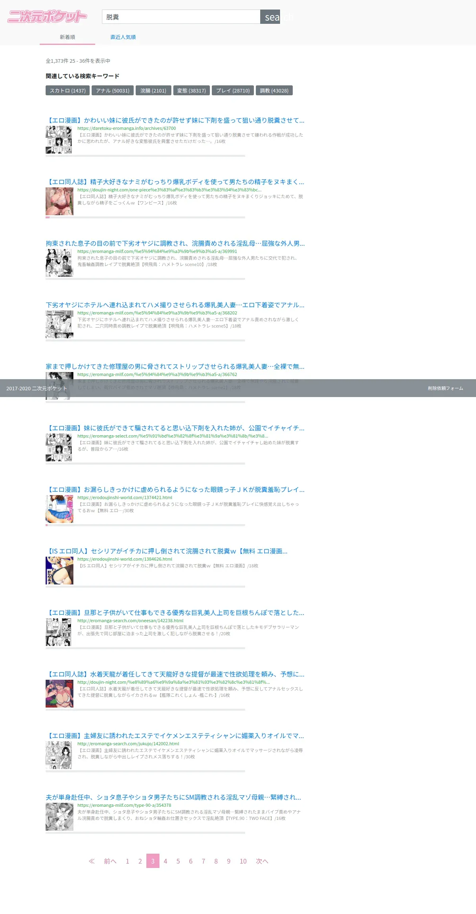Open the doujin-night.com/one-piece URL link
This screenshot has width=476, height=914.
coord(169,190)
